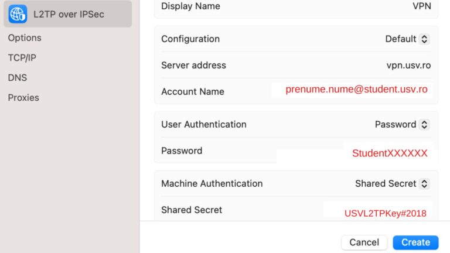450x253 pixels.
Task: Click the Account Name input field
Action: coord(352,90)
